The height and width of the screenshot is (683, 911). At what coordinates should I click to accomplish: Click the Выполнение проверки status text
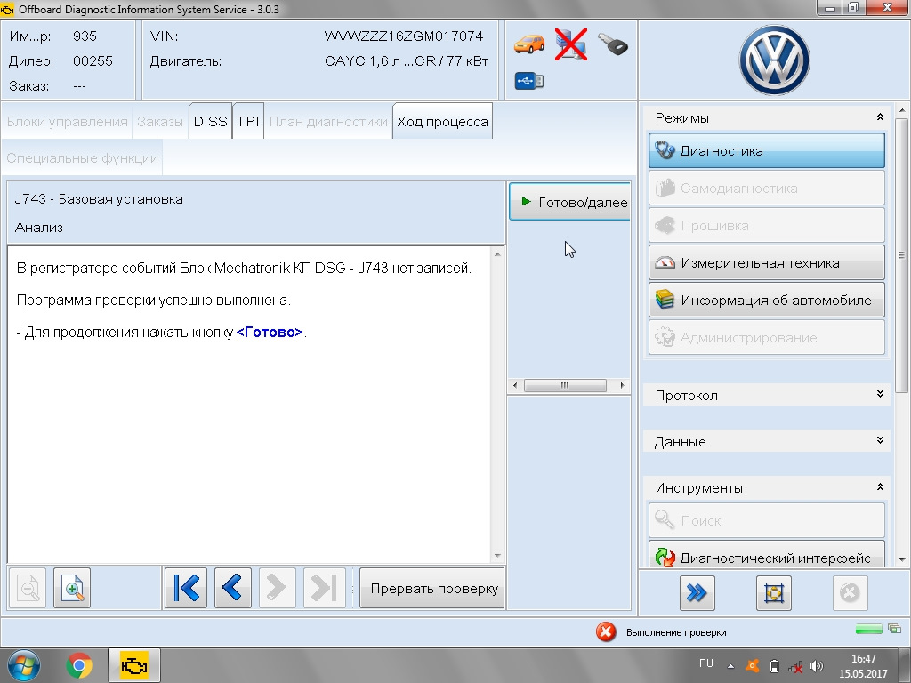[676, 632]
